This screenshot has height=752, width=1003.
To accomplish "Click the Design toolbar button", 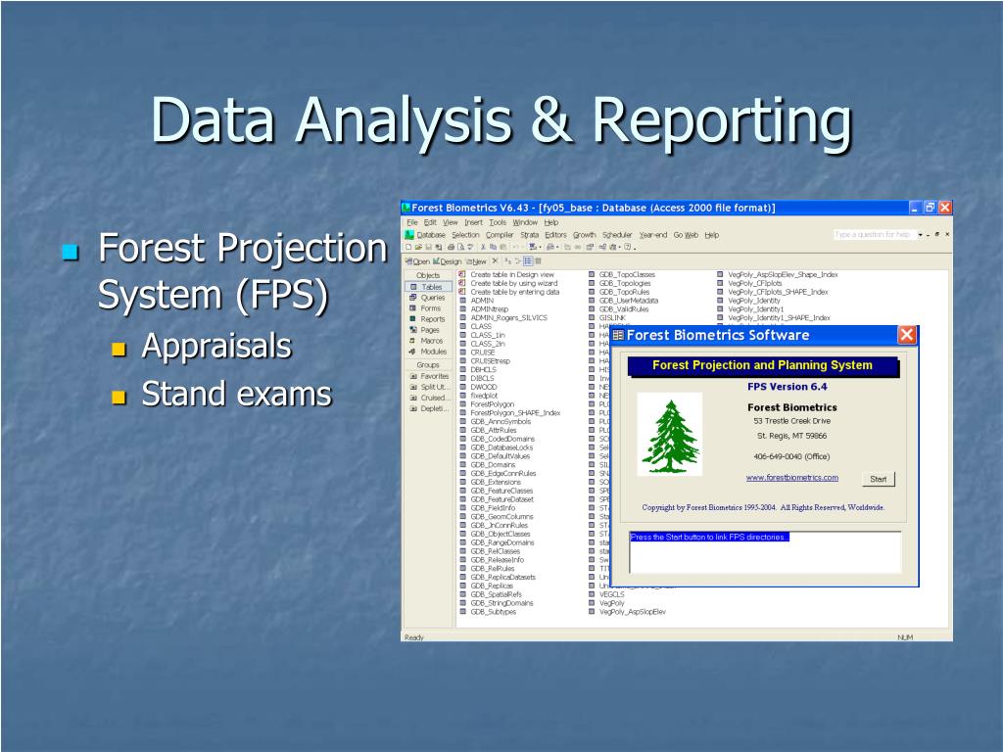I will [x=447, y=260].
